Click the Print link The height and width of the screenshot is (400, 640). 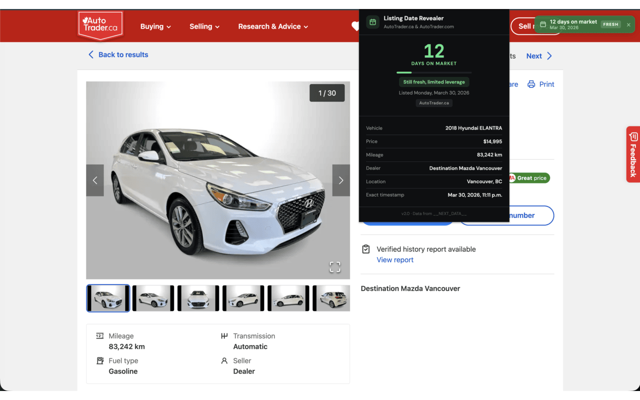(540, 84)
